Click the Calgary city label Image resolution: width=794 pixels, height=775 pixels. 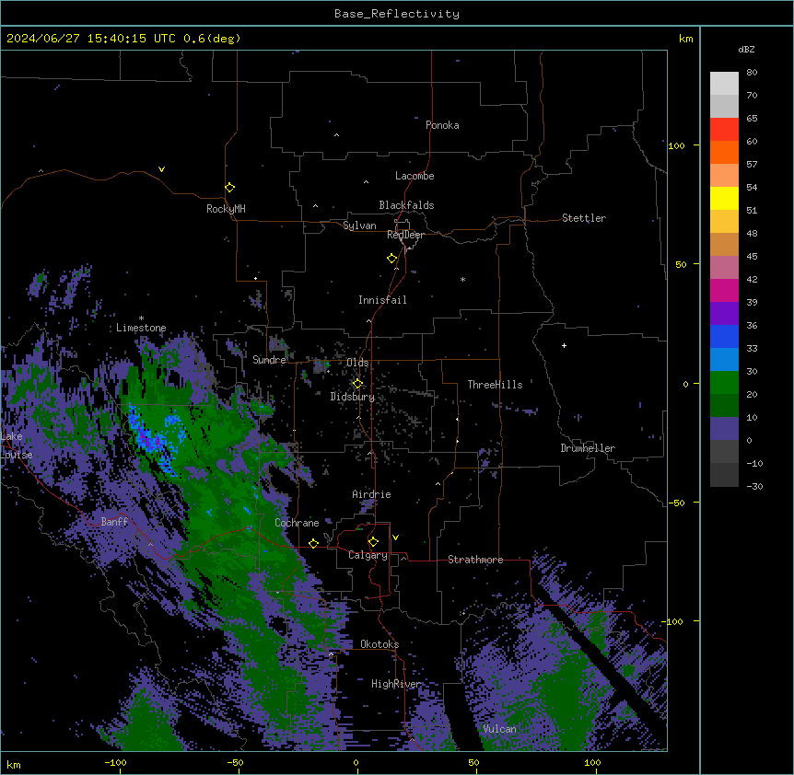(x=368, y=555)
